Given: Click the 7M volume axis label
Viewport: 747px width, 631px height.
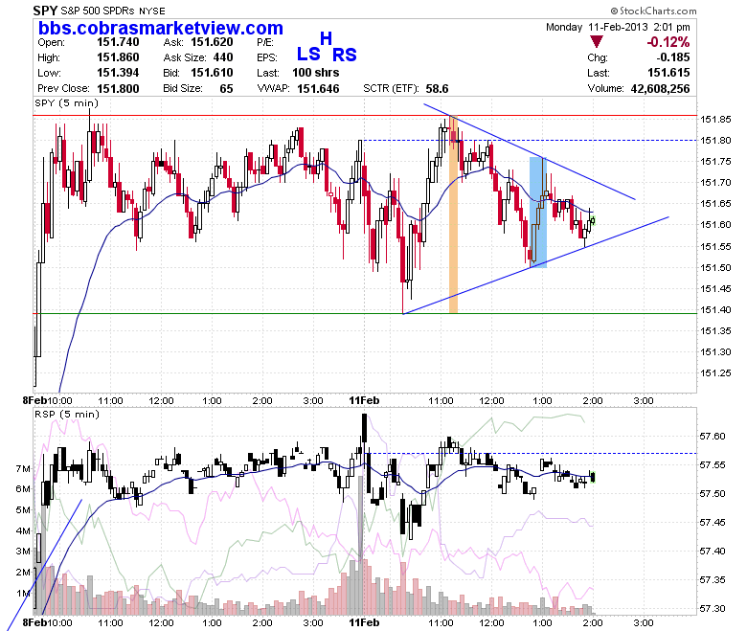Looking at the screenshot, I should 23,468.
